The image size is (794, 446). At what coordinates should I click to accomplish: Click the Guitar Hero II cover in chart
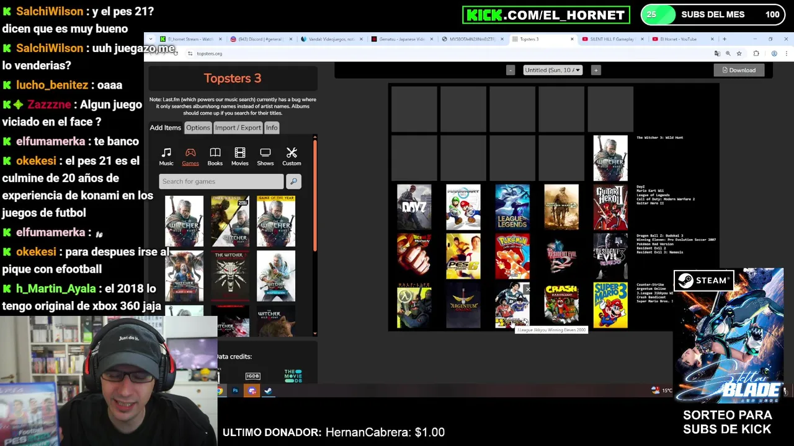(x=610, y=207)
